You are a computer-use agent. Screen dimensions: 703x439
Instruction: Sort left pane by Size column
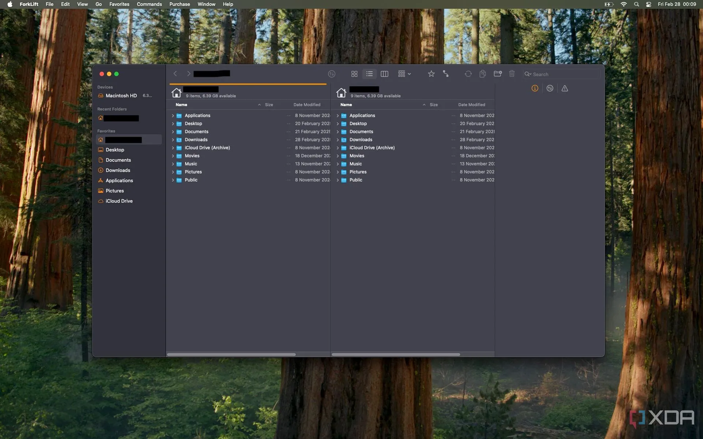269,105
